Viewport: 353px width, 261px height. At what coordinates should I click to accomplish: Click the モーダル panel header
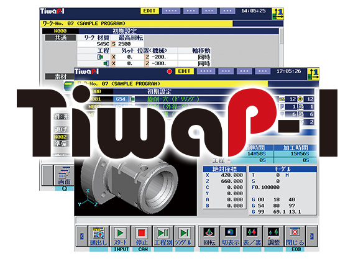click(x=283, y=169)
